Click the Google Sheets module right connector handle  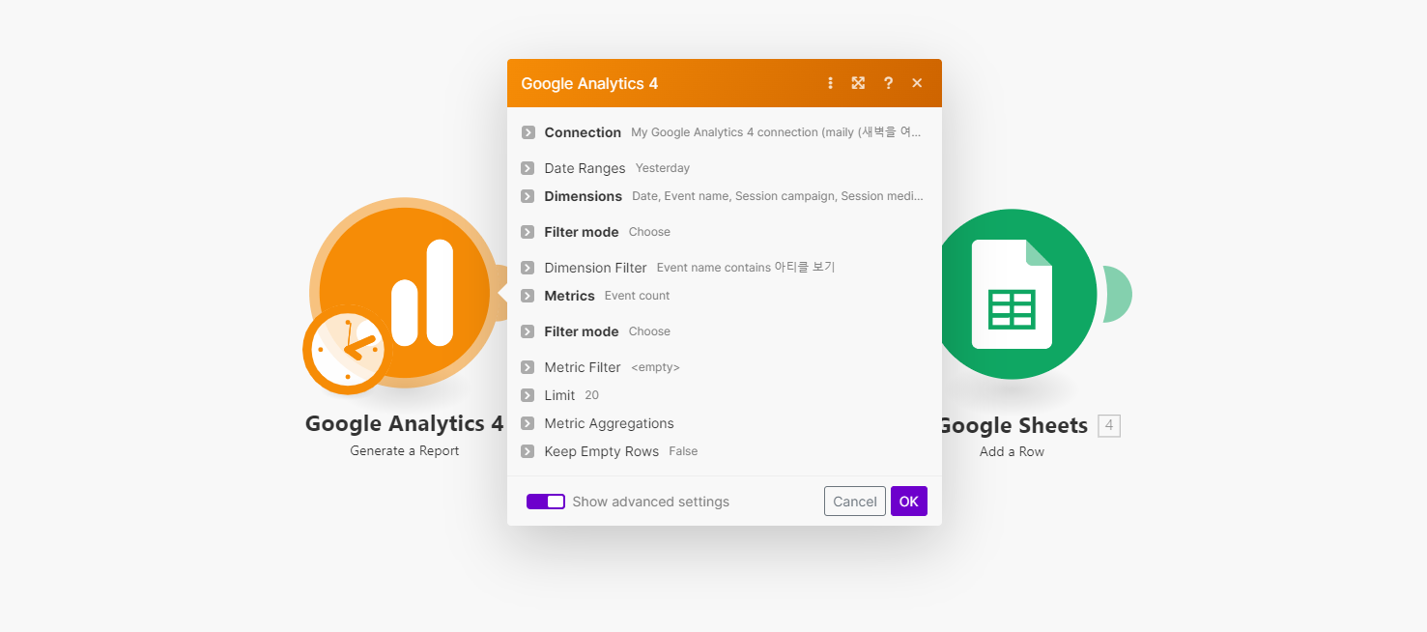coord(1117,294)
